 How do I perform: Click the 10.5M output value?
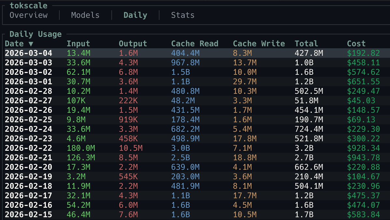[x=131, y=148]
